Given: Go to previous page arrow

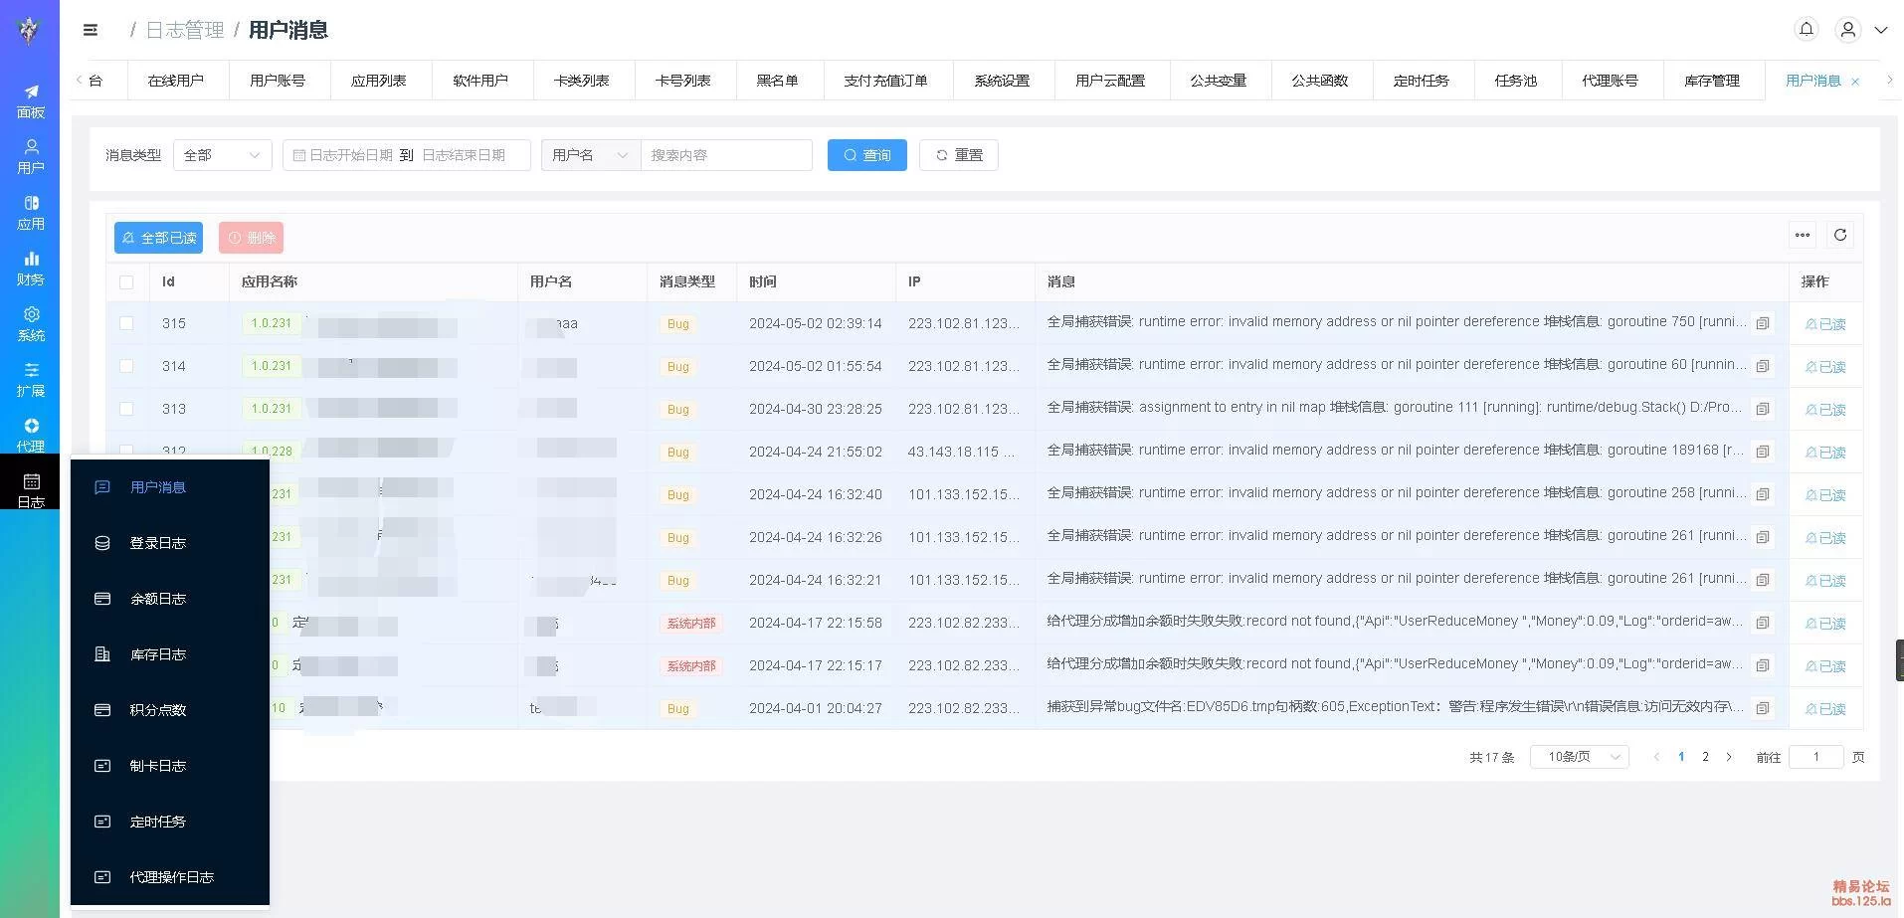Looking at the screenshot, I should (1656, 757).
